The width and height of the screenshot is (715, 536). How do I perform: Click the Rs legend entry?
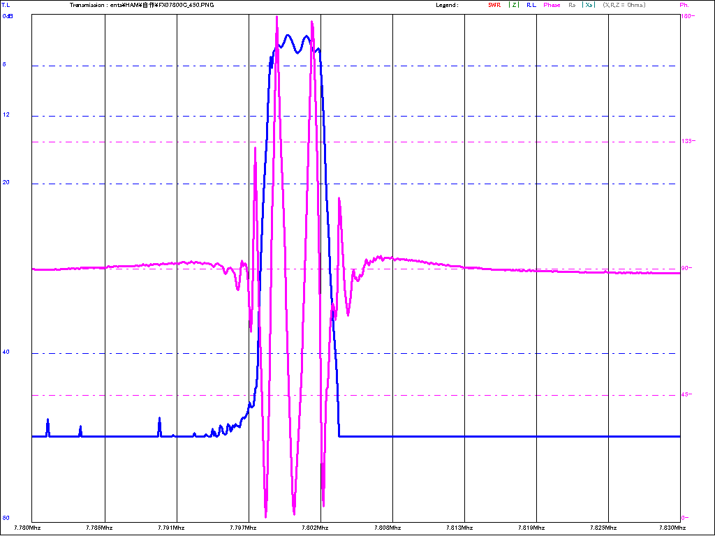pos(572,5)
